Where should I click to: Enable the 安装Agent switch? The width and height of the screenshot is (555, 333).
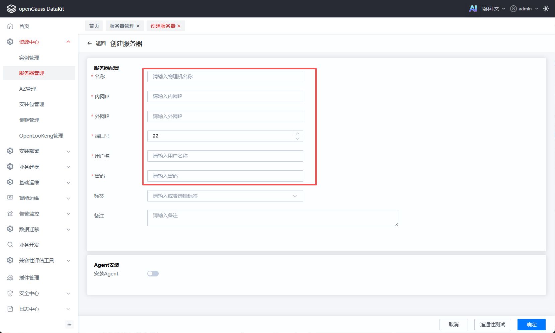pyautogui.click(x=153, y=273)
